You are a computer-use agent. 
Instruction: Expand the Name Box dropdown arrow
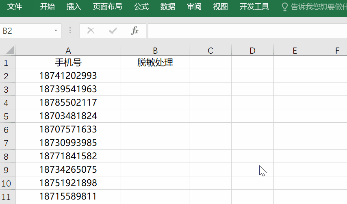coord(56,31)
